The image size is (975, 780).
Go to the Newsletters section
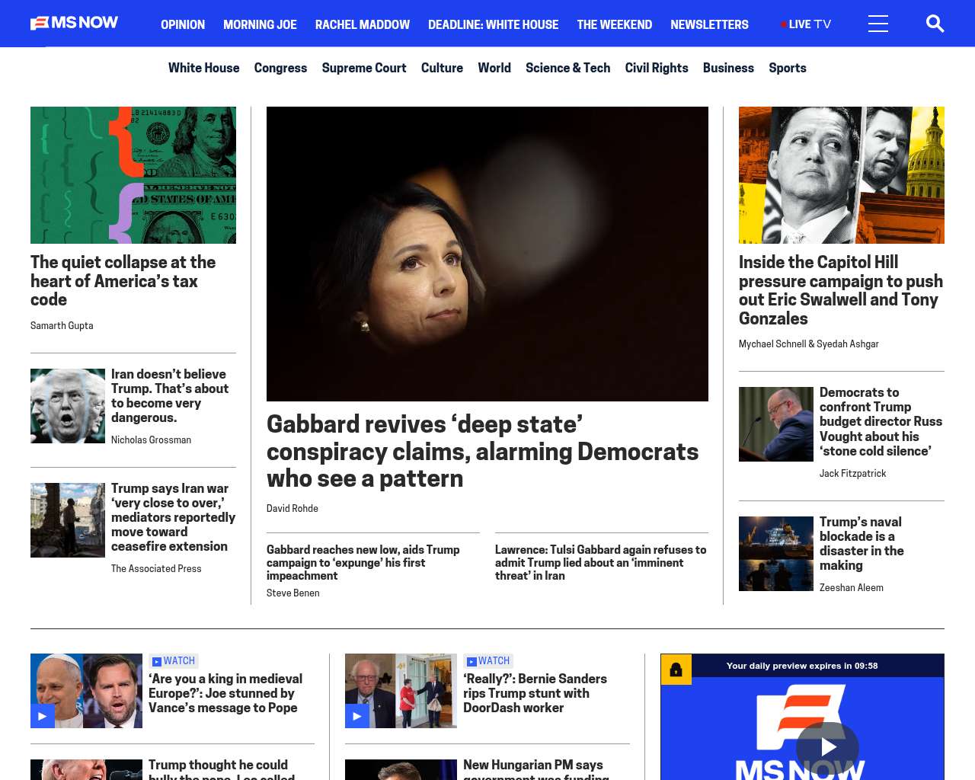point(709,24)
